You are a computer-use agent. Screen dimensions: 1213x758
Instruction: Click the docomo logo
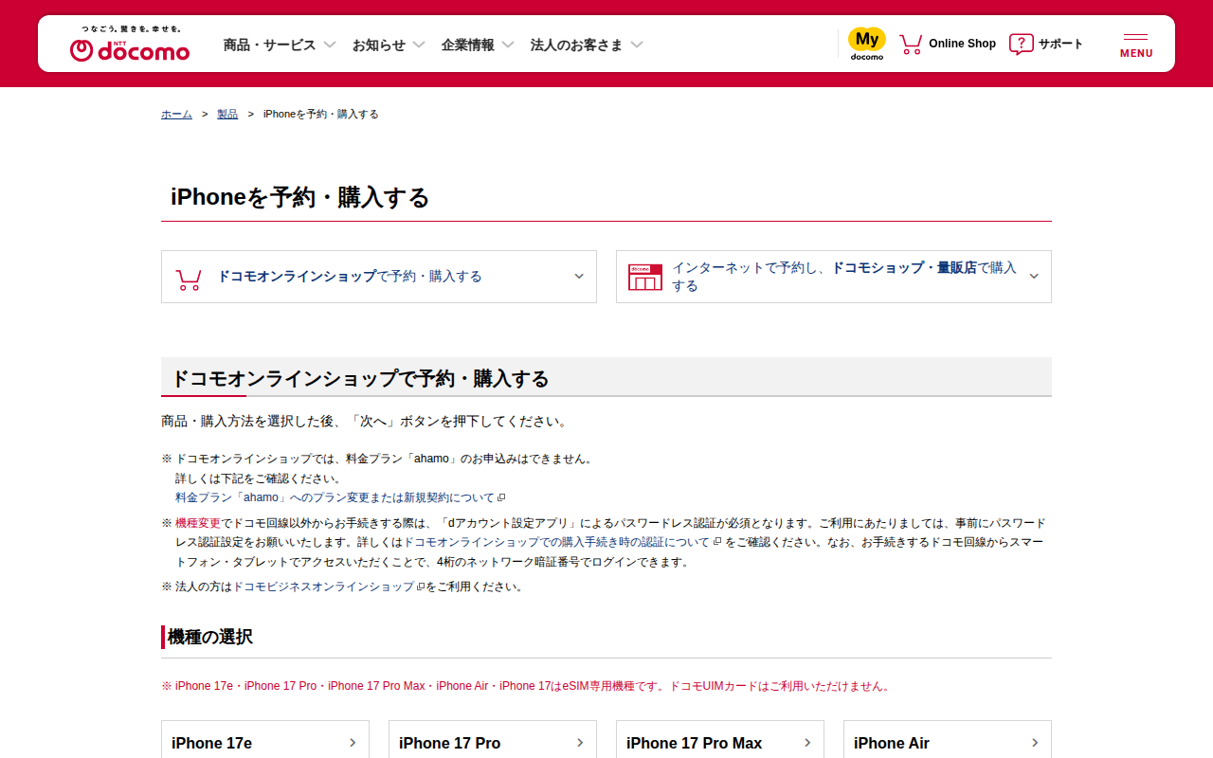[130, 45]
